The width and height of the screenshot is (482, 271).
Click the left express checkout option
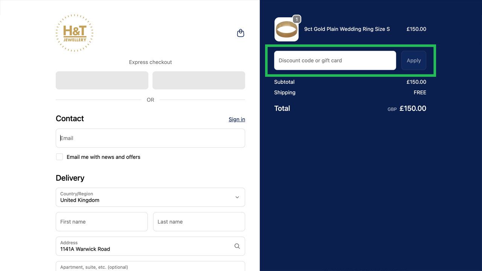(102, 80)
